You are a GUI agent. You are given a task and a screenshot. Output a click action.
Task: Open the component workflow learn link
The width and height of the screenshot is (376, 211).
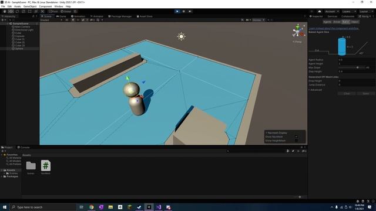click(x=334, y=28)
